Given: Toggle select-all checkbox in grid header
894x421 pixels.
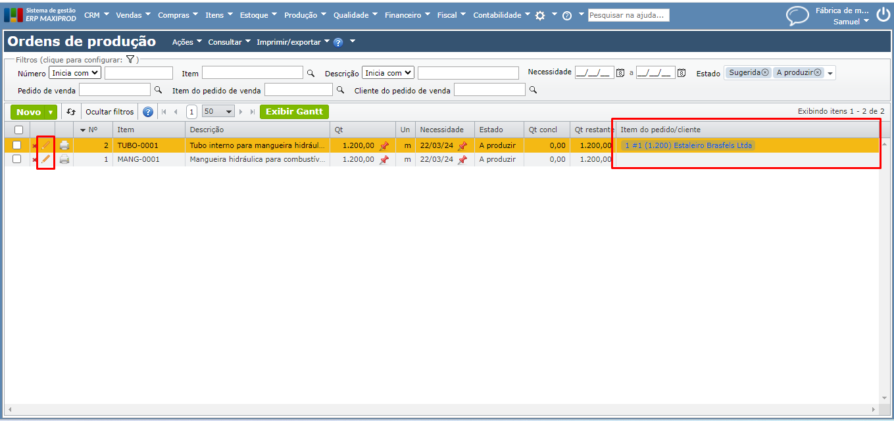Looking at the screenshot, I should pyautogui.click(x=18, y=130).
